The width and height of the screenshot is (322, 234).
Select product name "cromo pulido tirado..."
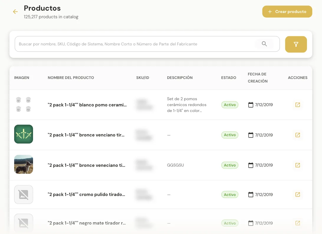(86, 195)
